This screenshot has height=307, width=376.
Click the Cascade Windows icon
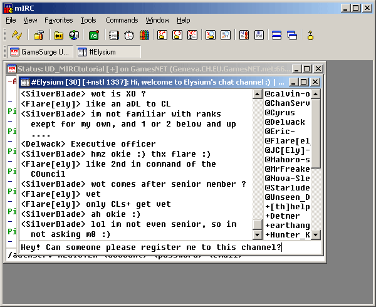point(292,35)
